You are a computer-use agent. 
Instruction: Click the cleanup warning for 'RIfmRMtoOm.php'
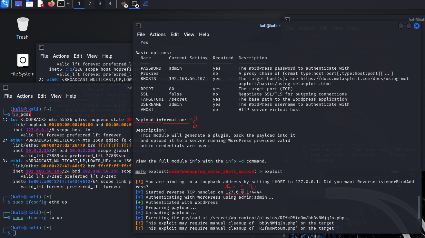tap(235, 228)
